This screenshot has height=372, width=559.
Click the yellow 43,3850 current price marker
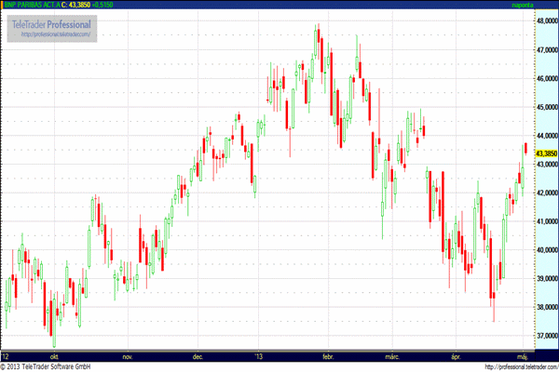(545, 153)
